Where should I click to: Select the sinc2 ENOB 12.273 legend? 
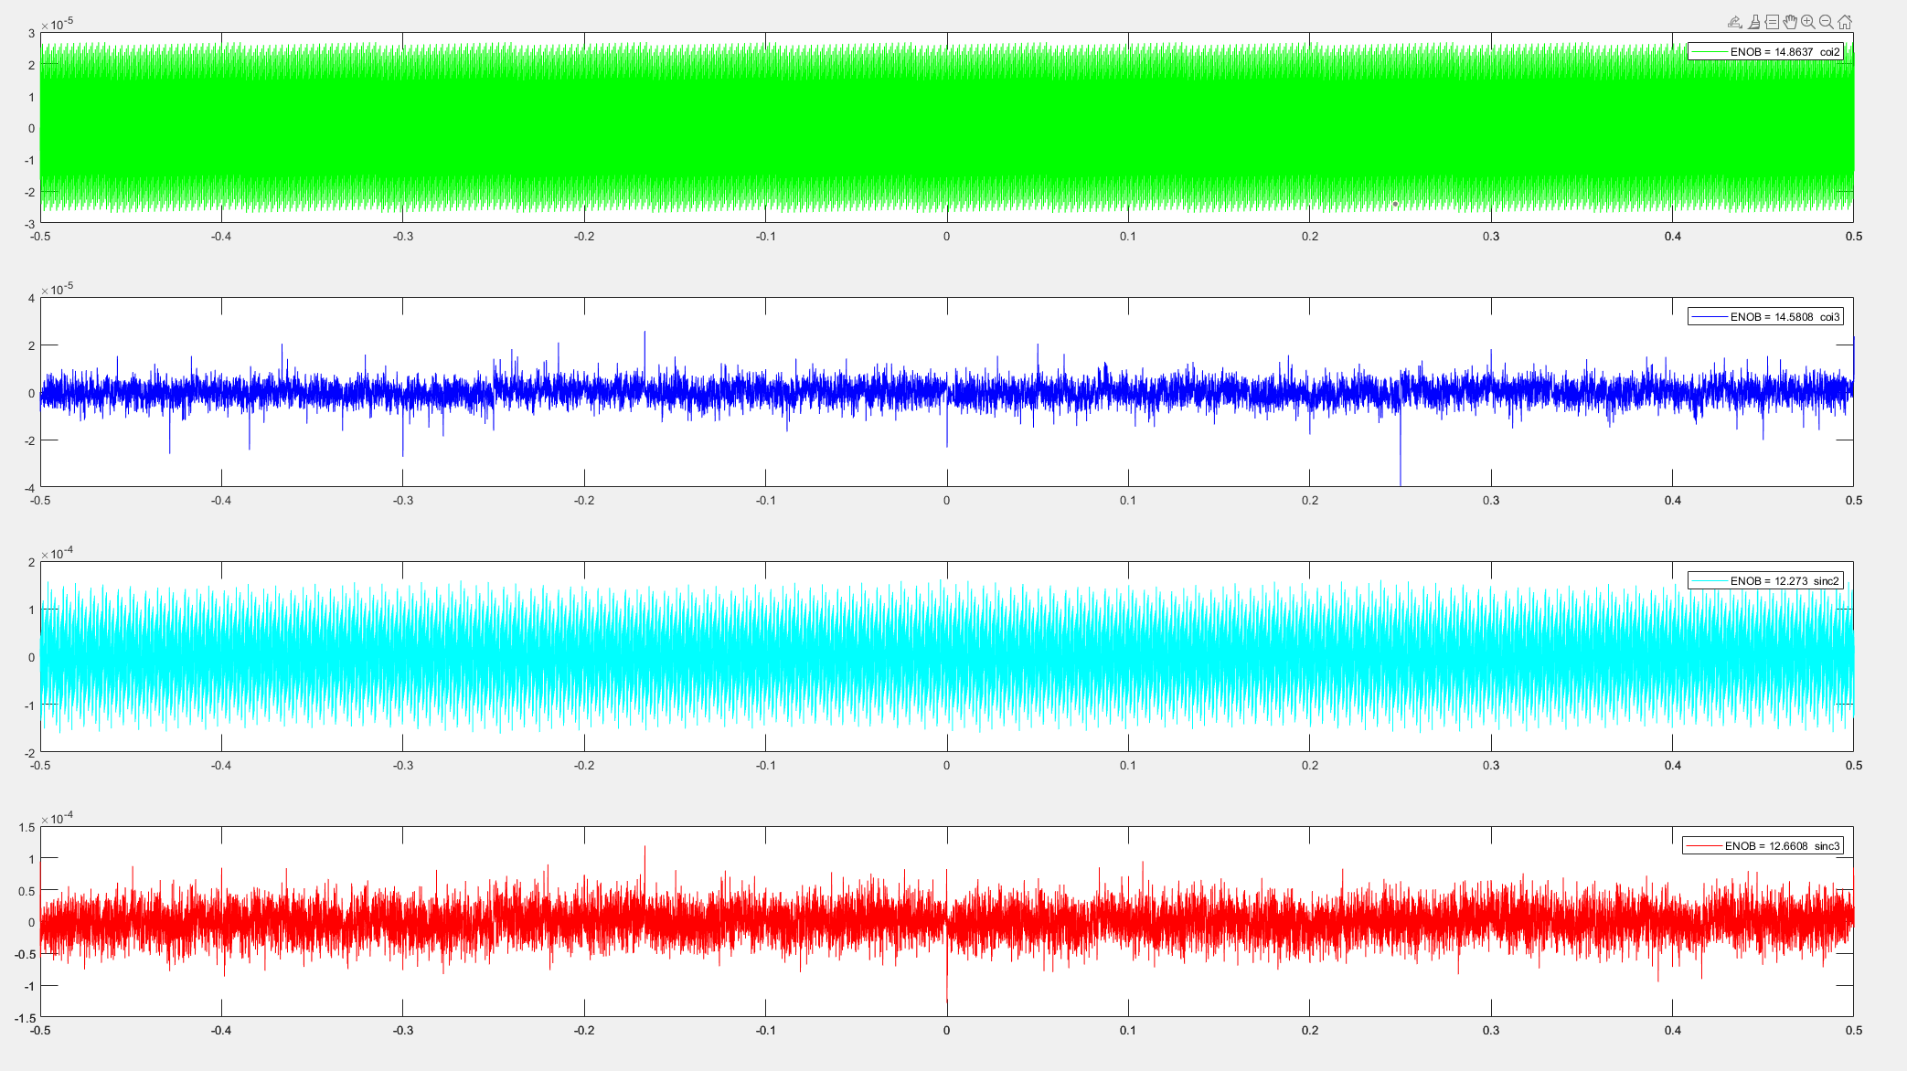(1765, 581)
